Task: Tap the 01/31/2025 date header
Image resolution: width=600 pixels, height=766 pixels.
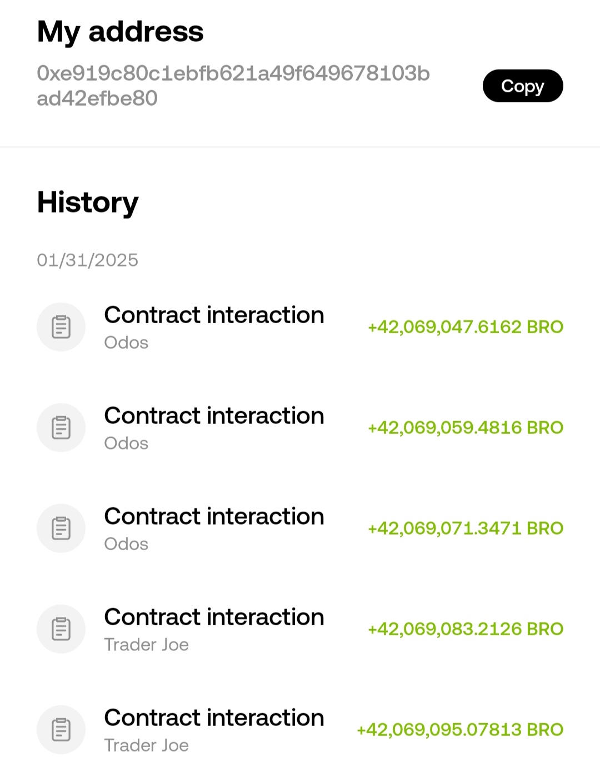Action: click(87, 260)
